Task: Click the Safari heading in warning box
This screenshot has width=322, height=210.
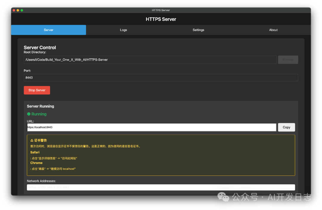Action: coord(35,152)
